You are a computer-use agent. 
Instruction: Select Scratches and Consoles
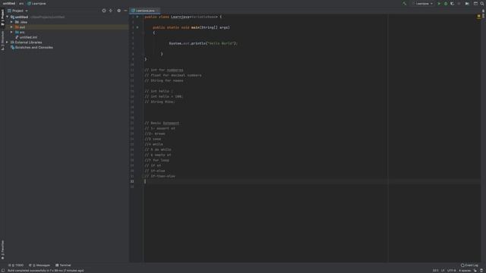coord(32,47)
